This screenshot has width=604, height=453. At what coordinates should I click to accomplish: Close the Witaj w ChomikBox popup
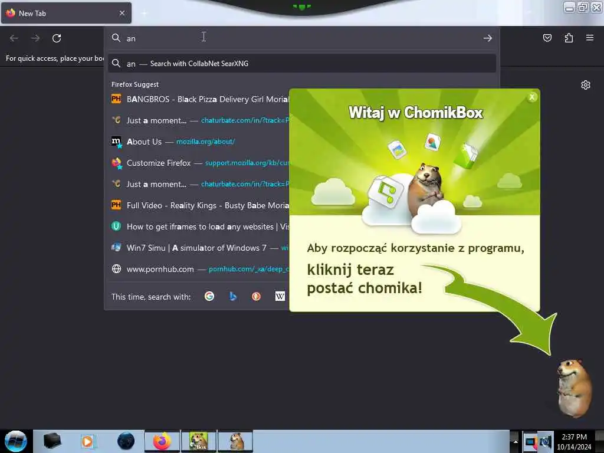click(x=532, y=97)
